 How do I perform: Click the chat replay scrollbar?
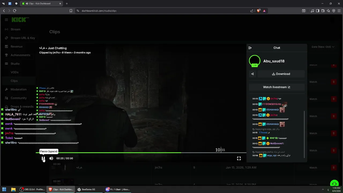click(304, 134)
